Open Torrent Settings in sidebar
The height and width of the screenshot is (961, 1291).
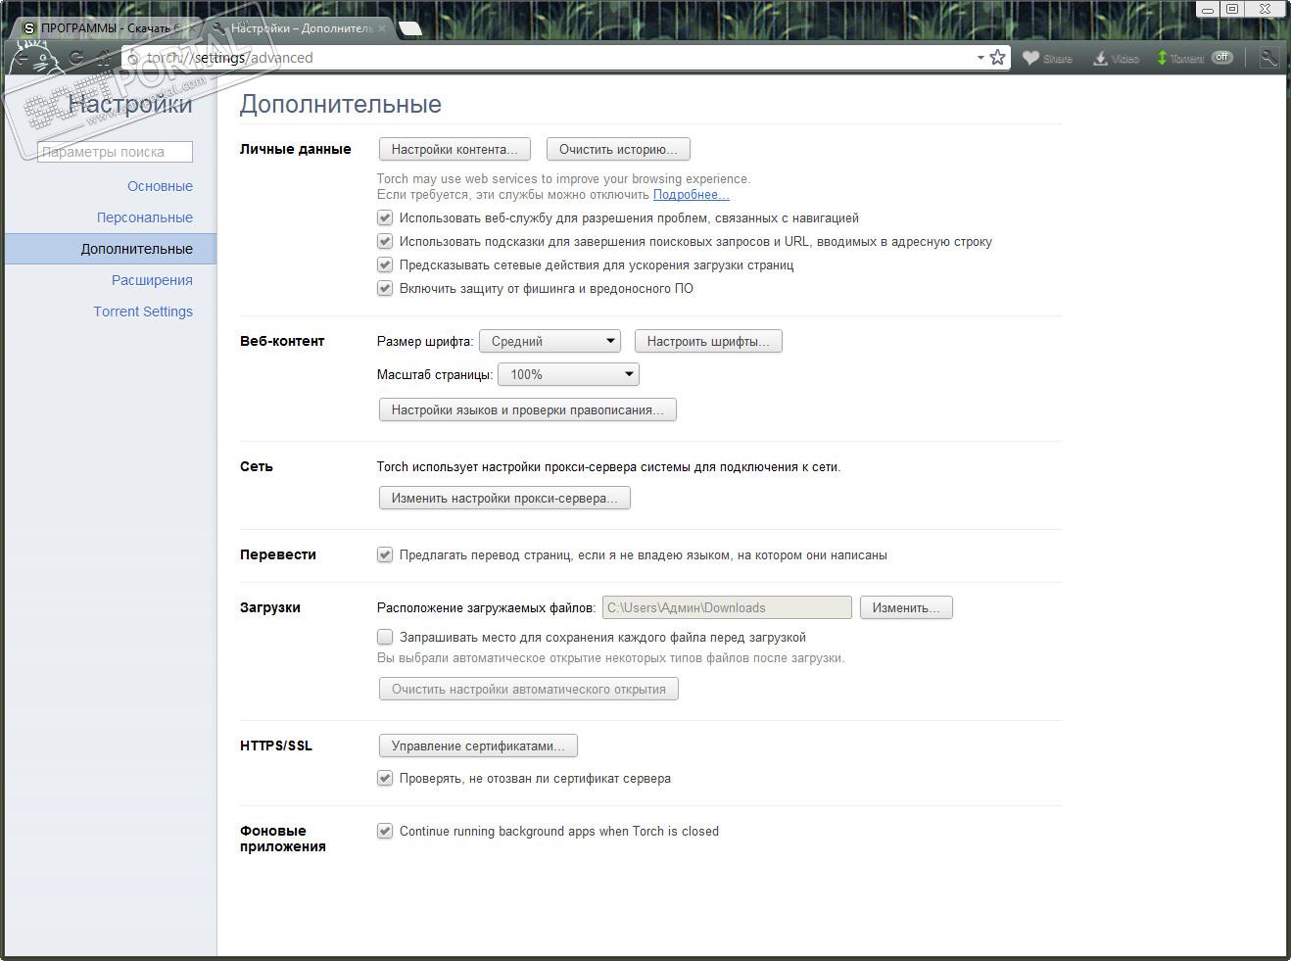143,312
